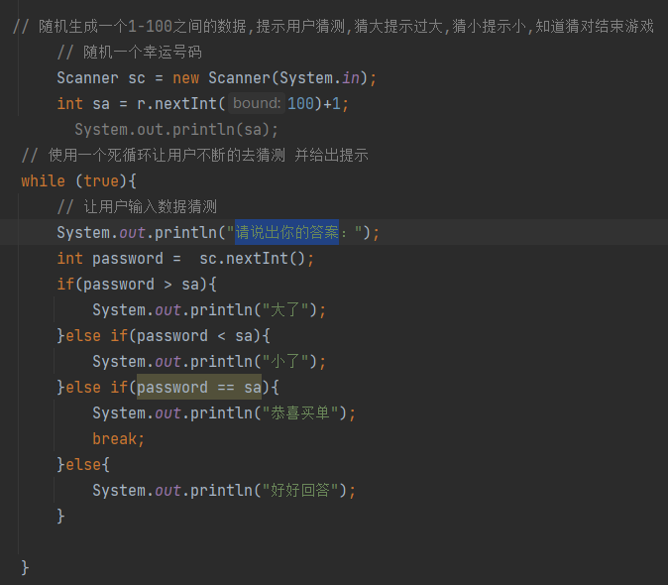
Task: Click the number 100 in nextInt call
Action: 301,104
